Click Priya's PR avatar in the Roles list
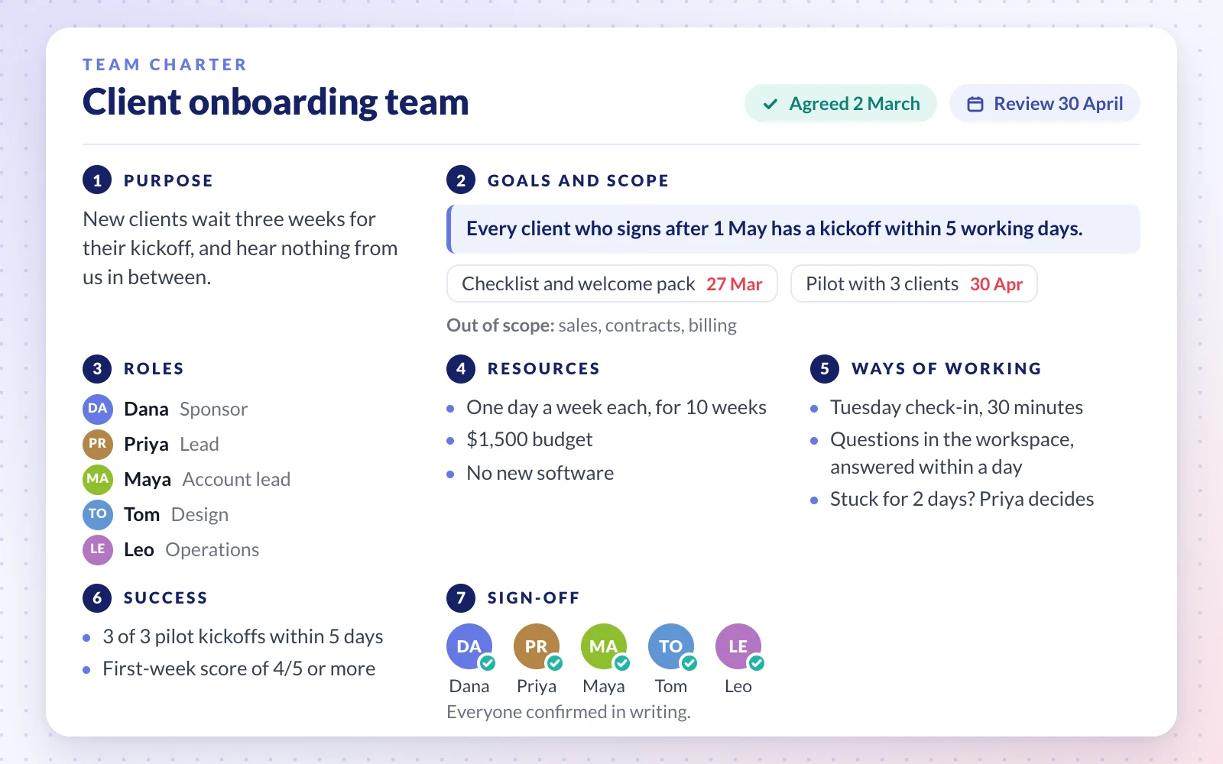Viewport: 1223px width, 764px height. click(98, 444)
